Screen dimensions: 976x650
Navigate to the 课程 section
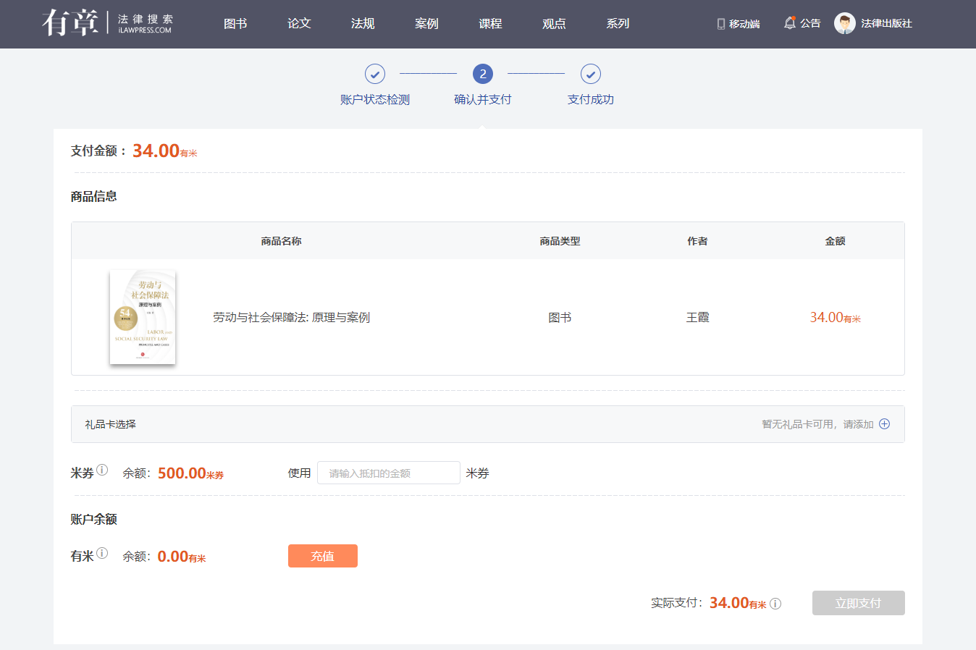coord(490,24)
